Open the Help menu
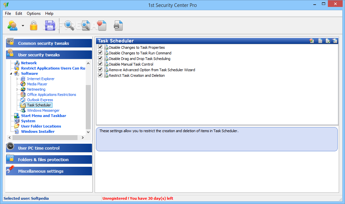The height and width of the screenshot is (204, 345). pos(49,14)
